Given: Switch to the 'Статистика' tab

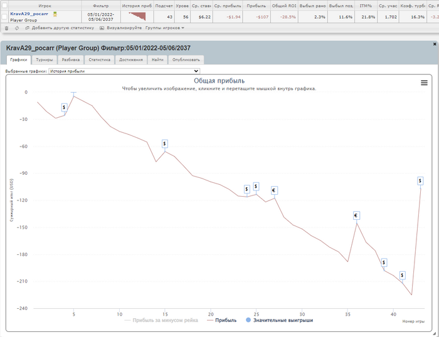Looking at the screenshot, I should [99, 60].
